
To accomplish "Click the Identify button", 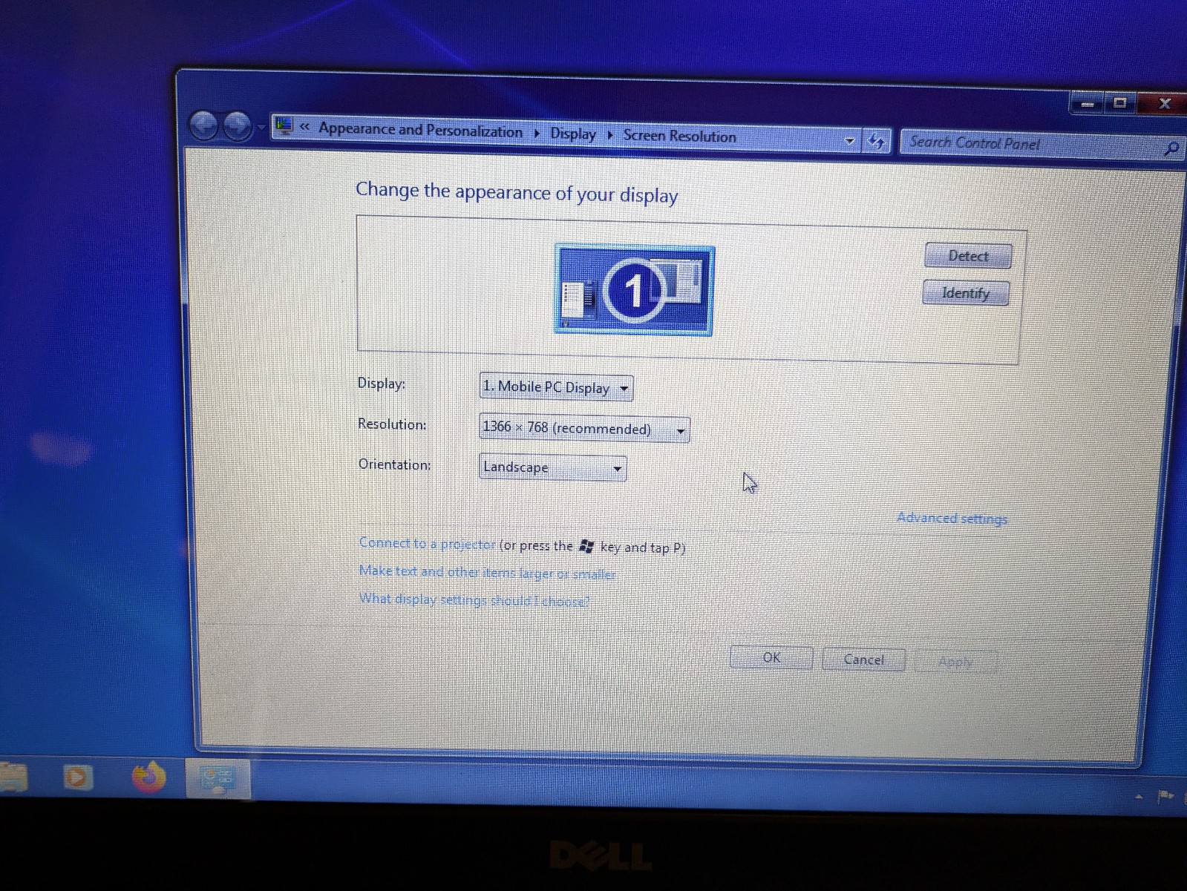I will coord(966,293).
